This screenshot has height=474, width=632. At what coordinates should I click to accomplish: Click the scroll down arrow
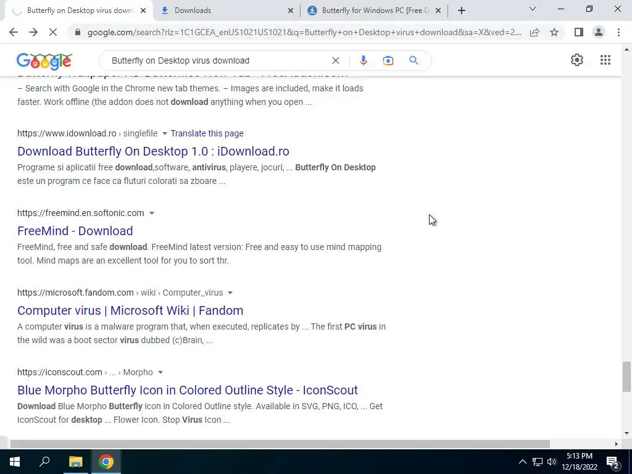(x=626, y=433)
